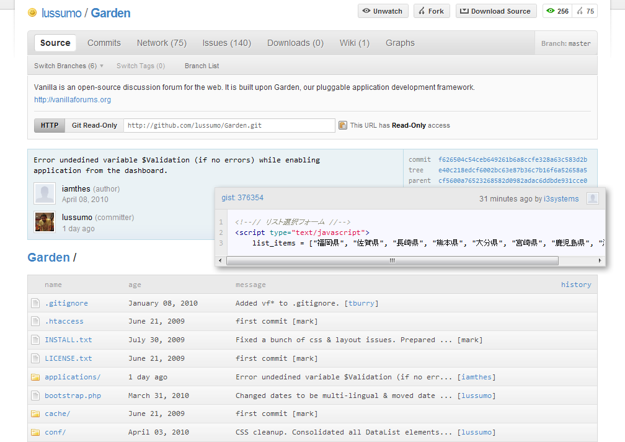Click the i3systems avatar in the gist popup
This screenshot has width=625, height=442.
[593, 197]
